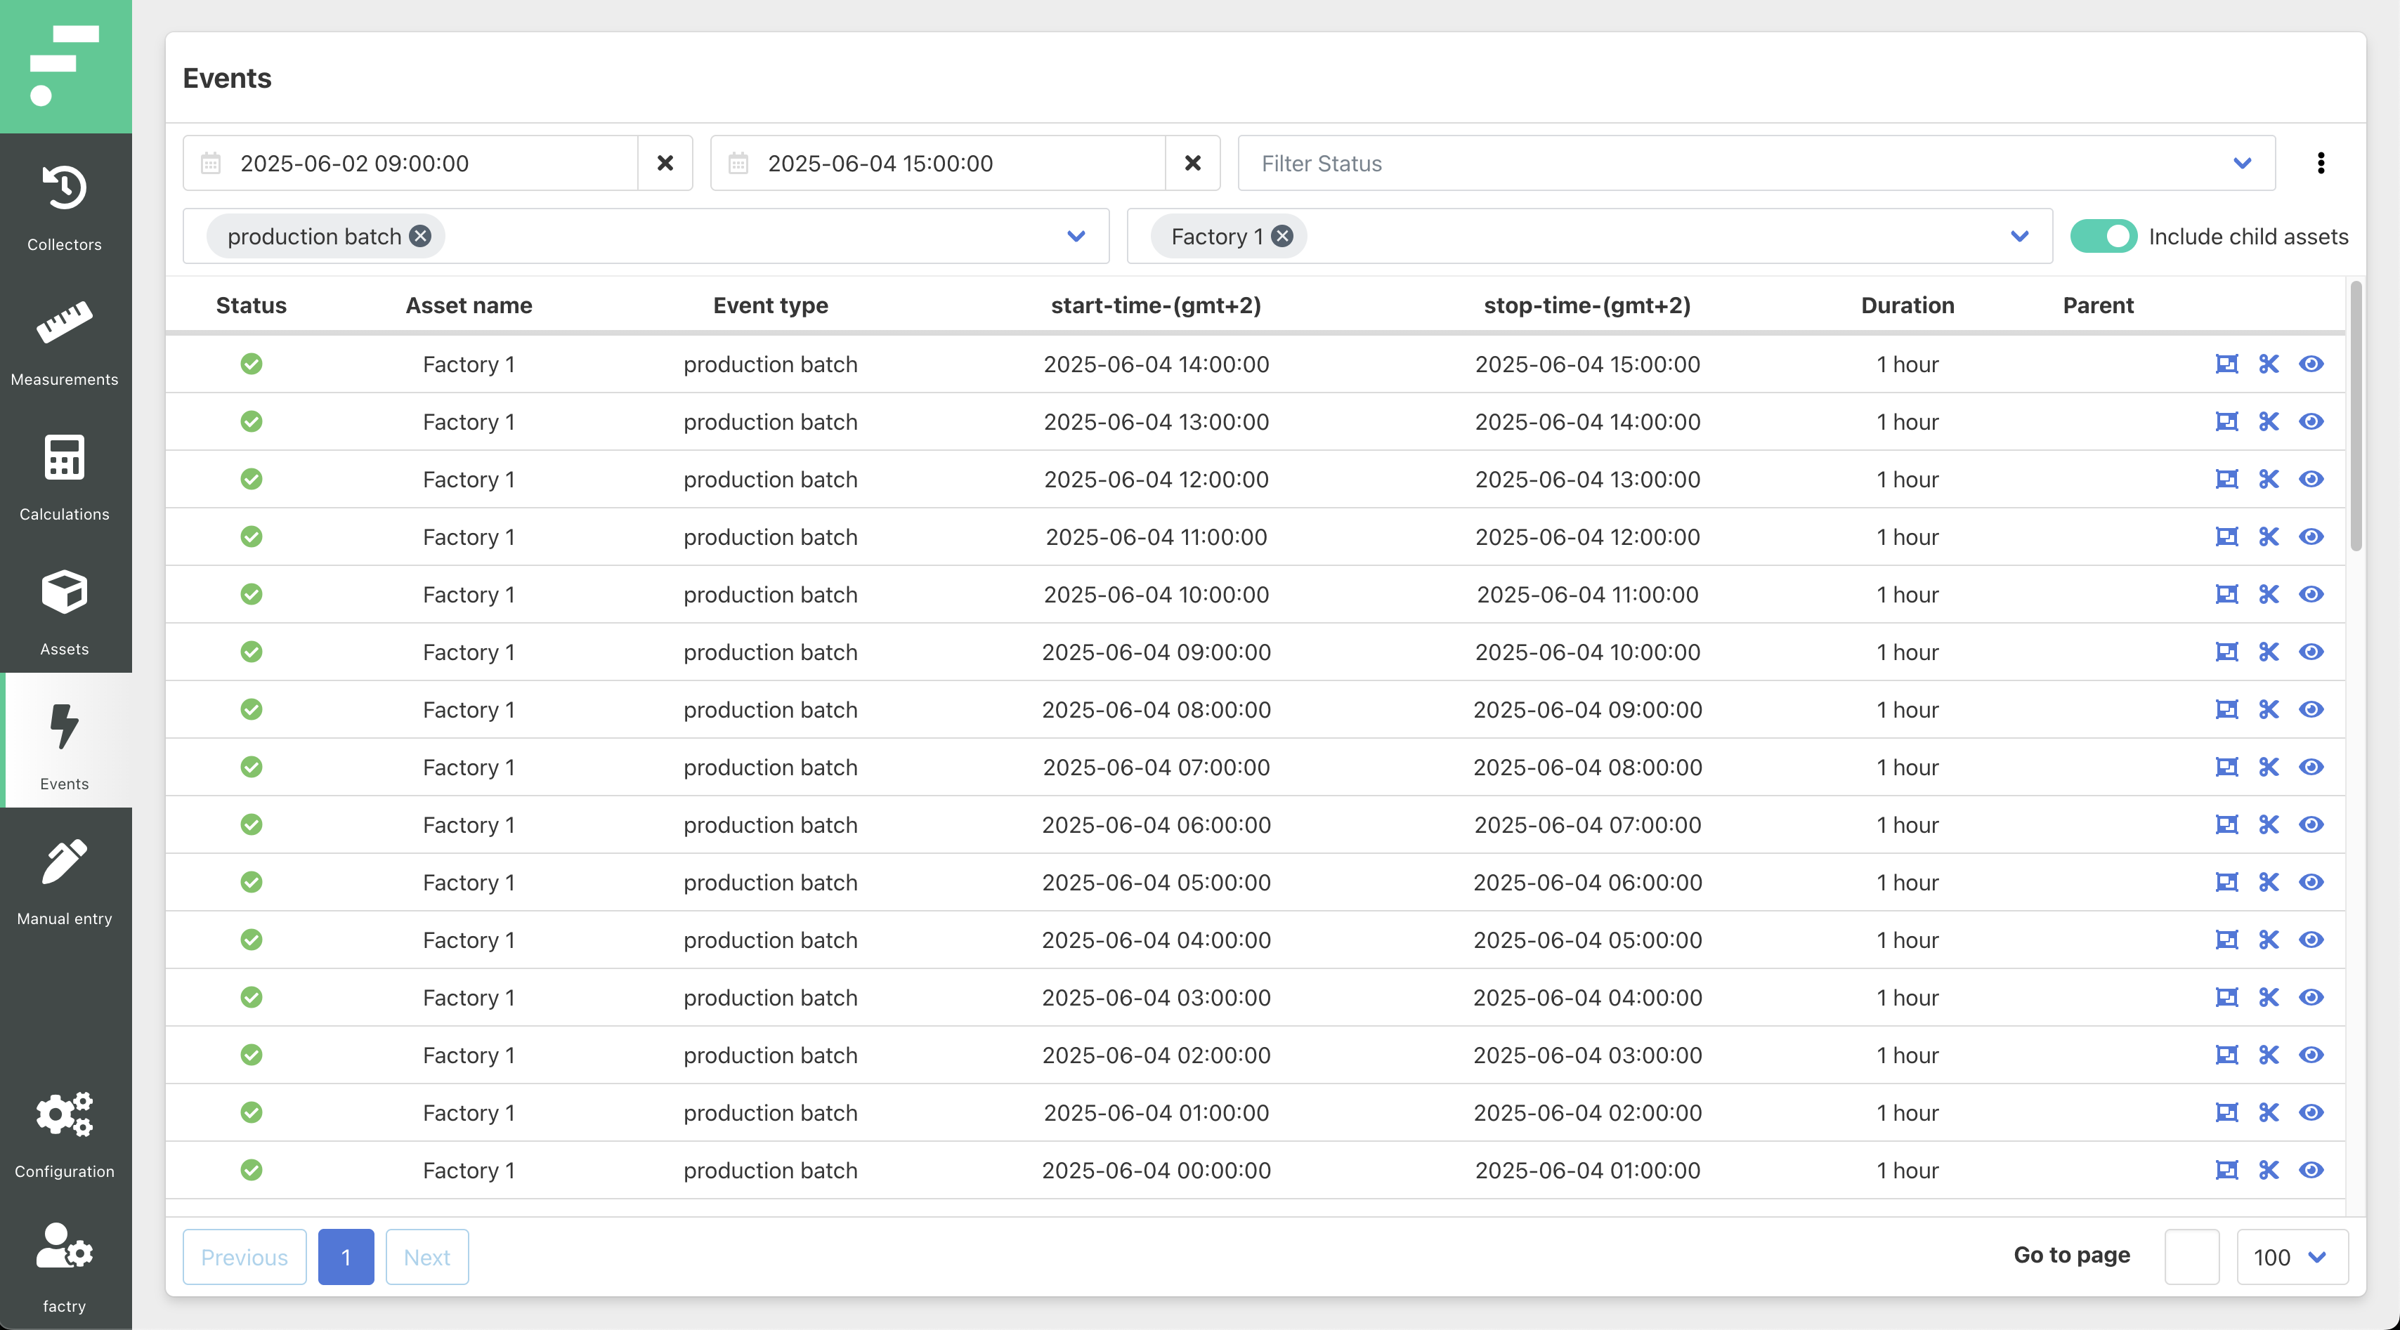Frame icon for event starting 00:00:00
The image size is (2400, 1330).
2226,1171
